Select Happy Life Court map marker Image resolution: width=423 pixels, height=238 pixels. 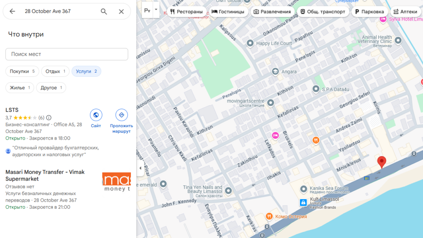[x=250, y=43]
